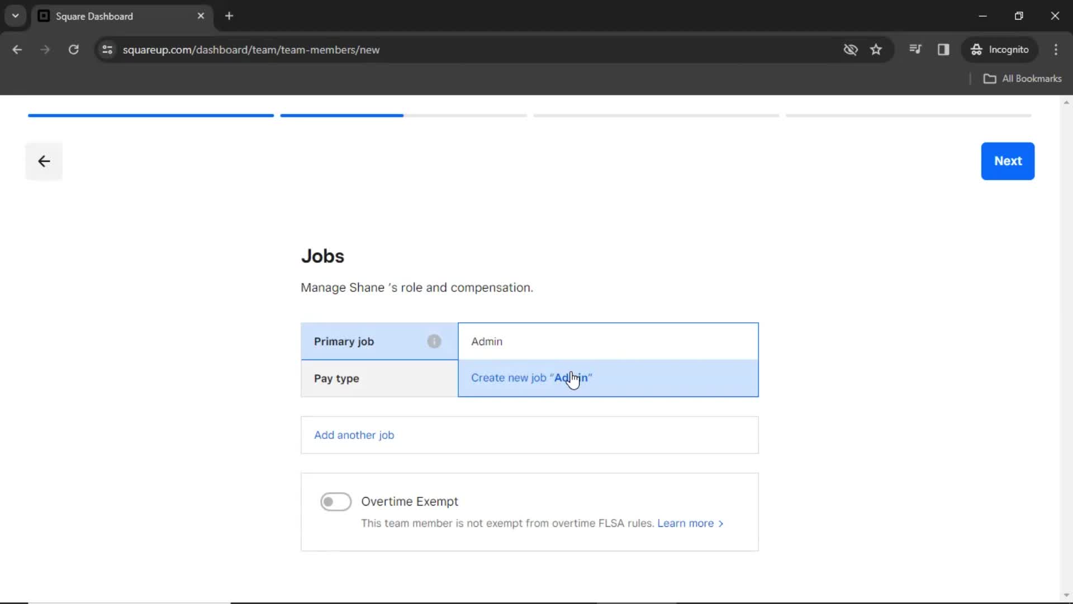1073x604 pixels.
Task: Click Add another job link
Action: pyautogui.click(x=354, y=435)
